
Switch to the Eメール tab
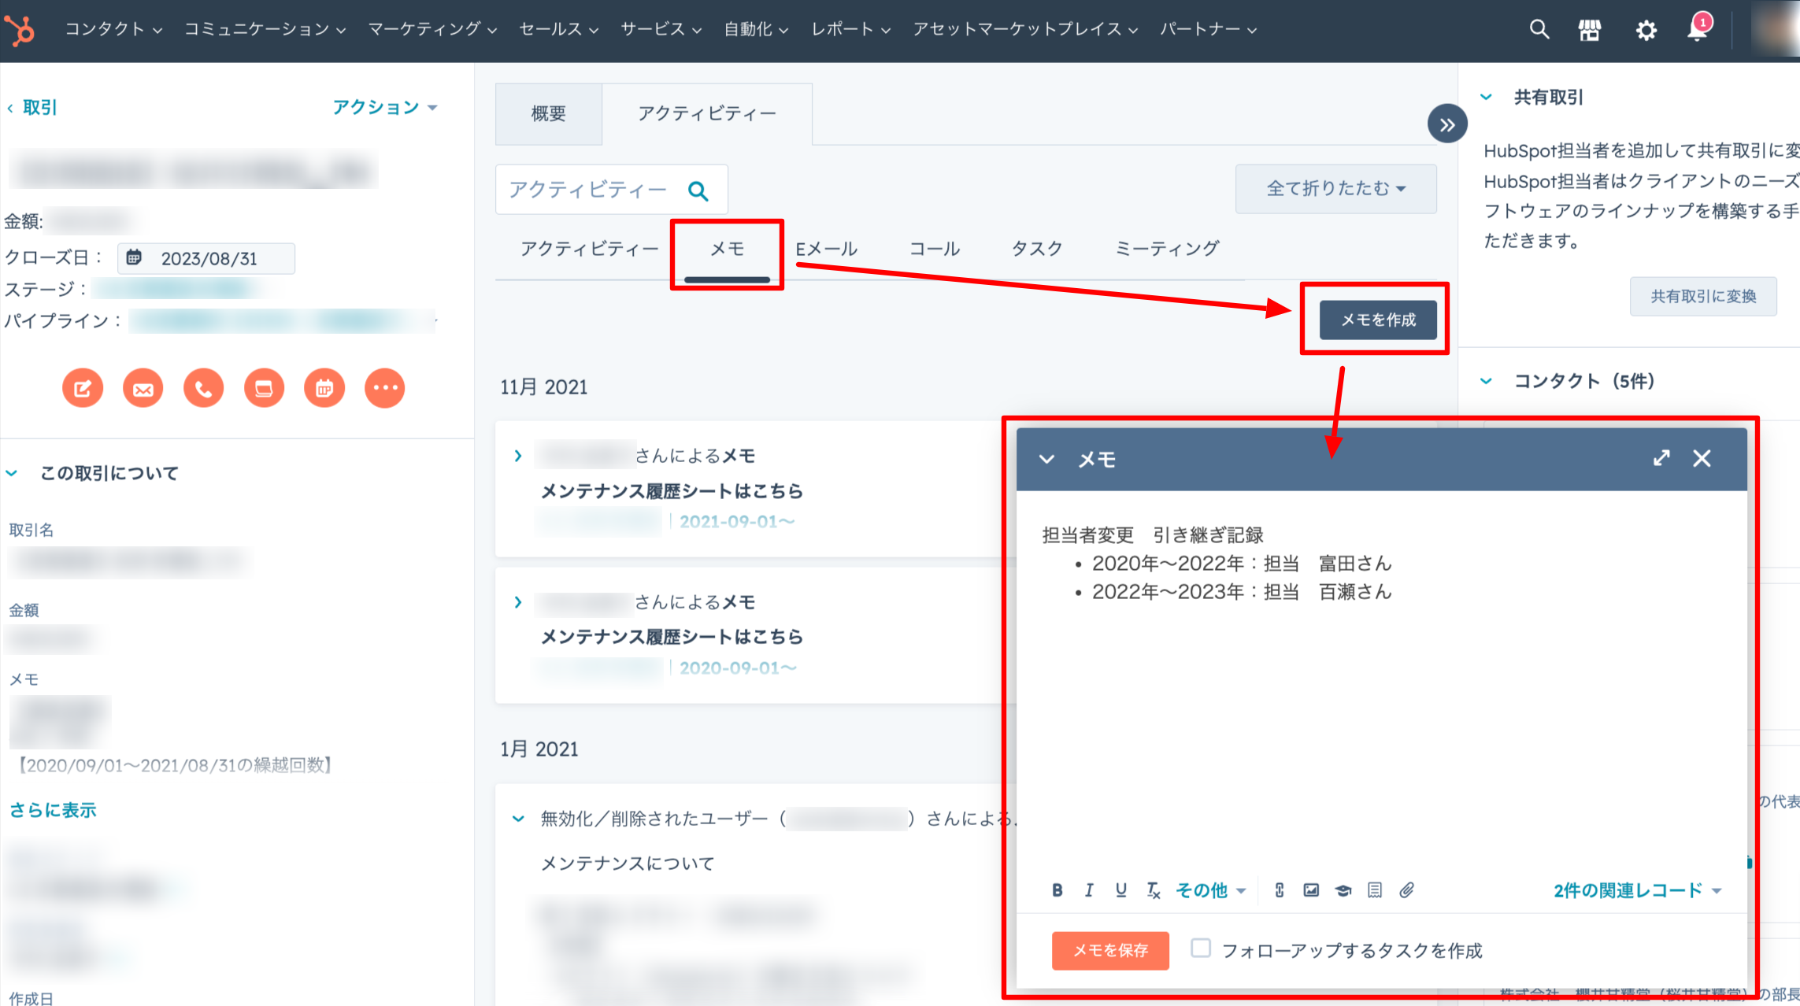[x=826, y=249]
